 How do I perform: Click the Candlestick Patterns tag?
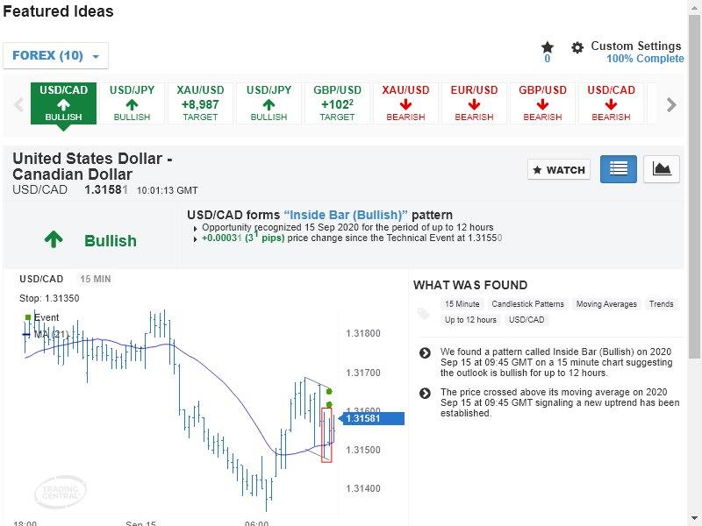pos(527,304)
